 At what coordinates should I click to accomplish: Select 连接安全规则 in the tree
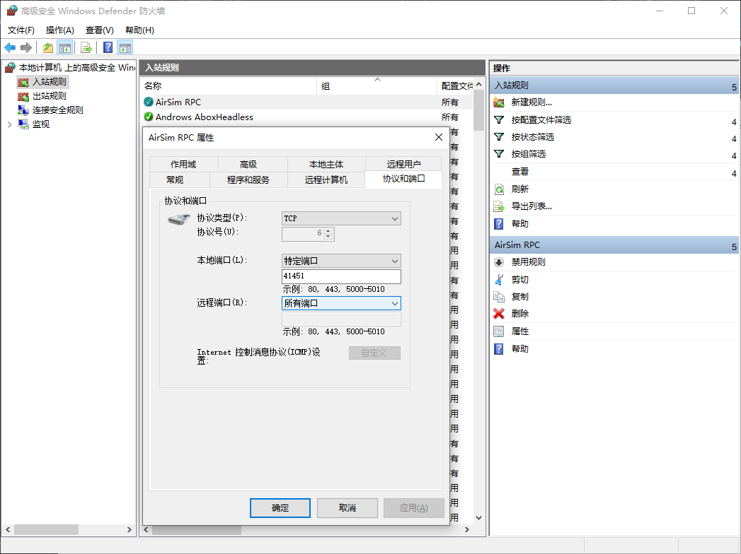pos(57,110)
